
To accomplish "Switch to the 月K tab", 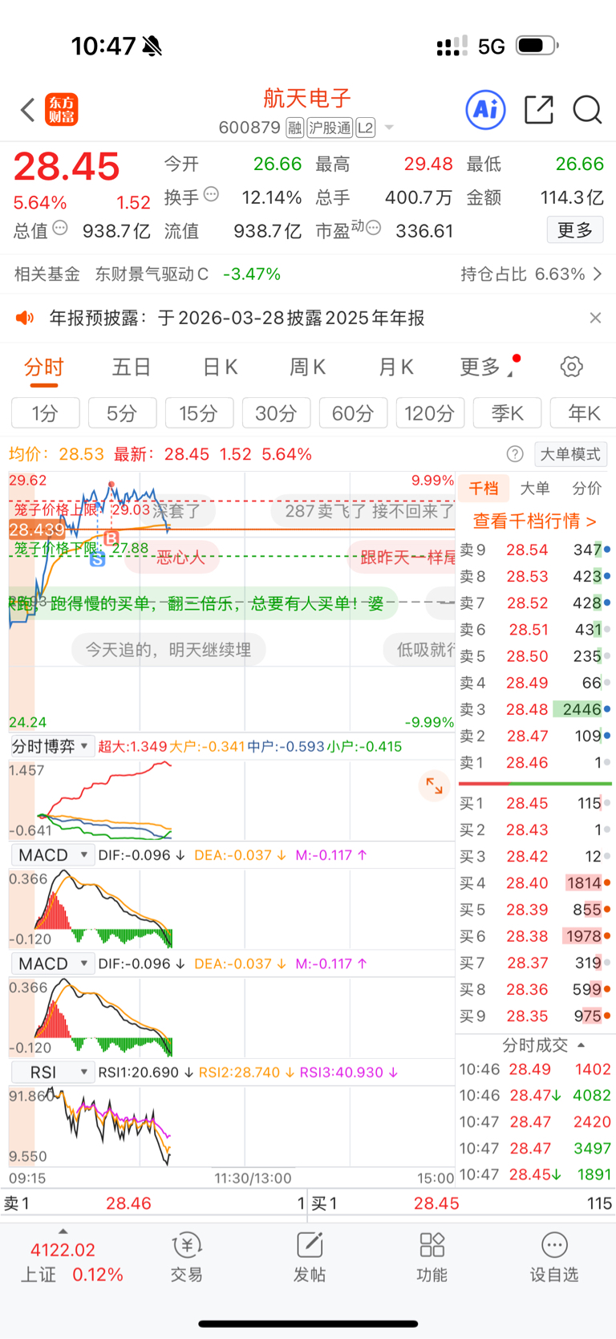I will click(x=396, y=367).
